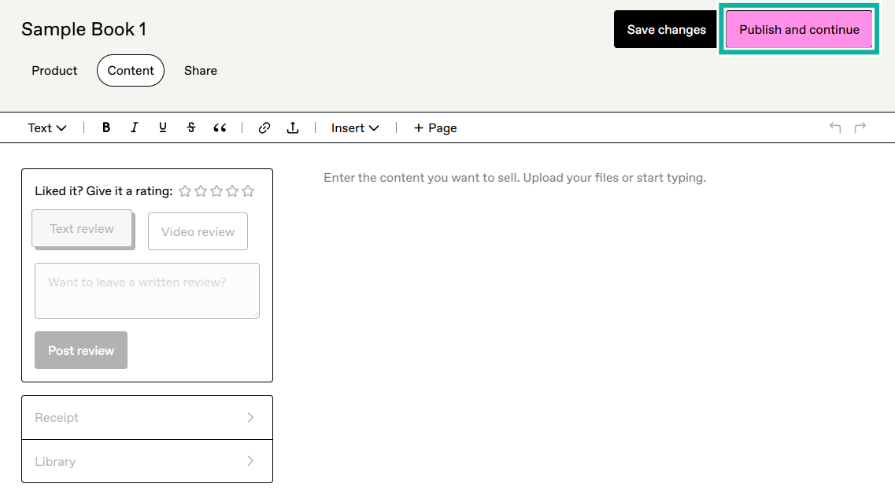This screenshot has height=491, width=895.
Task: Open the Share tab
Action: (x=200, y=71)
